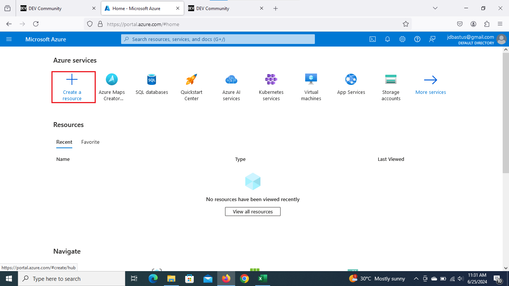Open Mail app from taskbar
This screenshot has width=509, height=286.
pos(208,279)
